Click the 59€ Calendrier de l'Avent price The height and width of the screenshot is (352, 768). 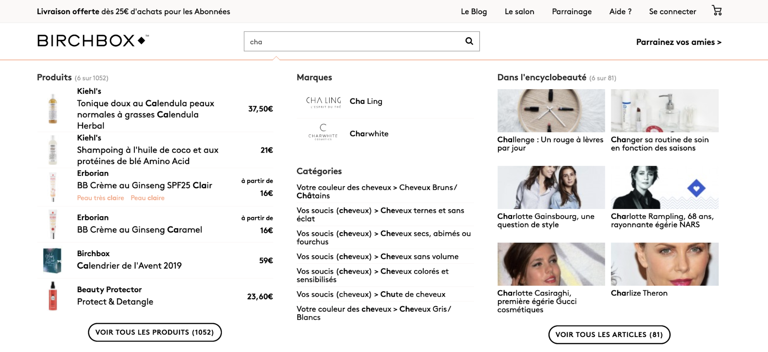(x=266, y=261)
